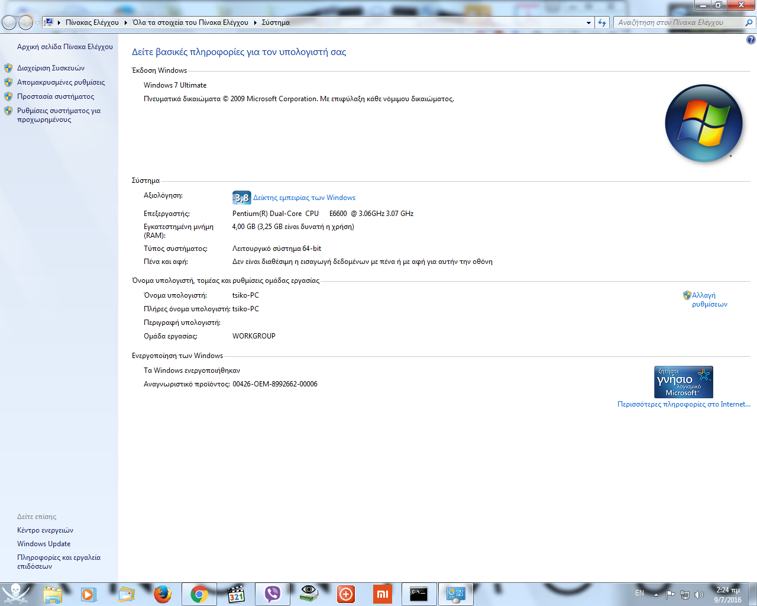Expand the address bar history dropdown

[588, 22]
